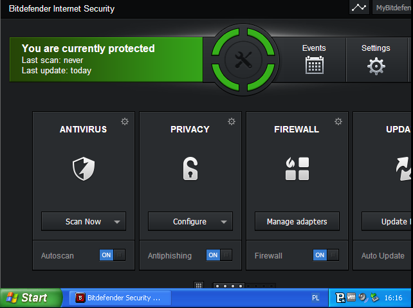Image resolution: width=413 pixels, height=308 pixels.
Task: Click the Firewall flame blocks icon
Action: coord(297,168)
